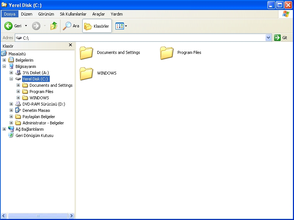Select the DVD-RAM Sürücüsü (D:) drive icon
294x220 pixels.
(x=18, y=104)
